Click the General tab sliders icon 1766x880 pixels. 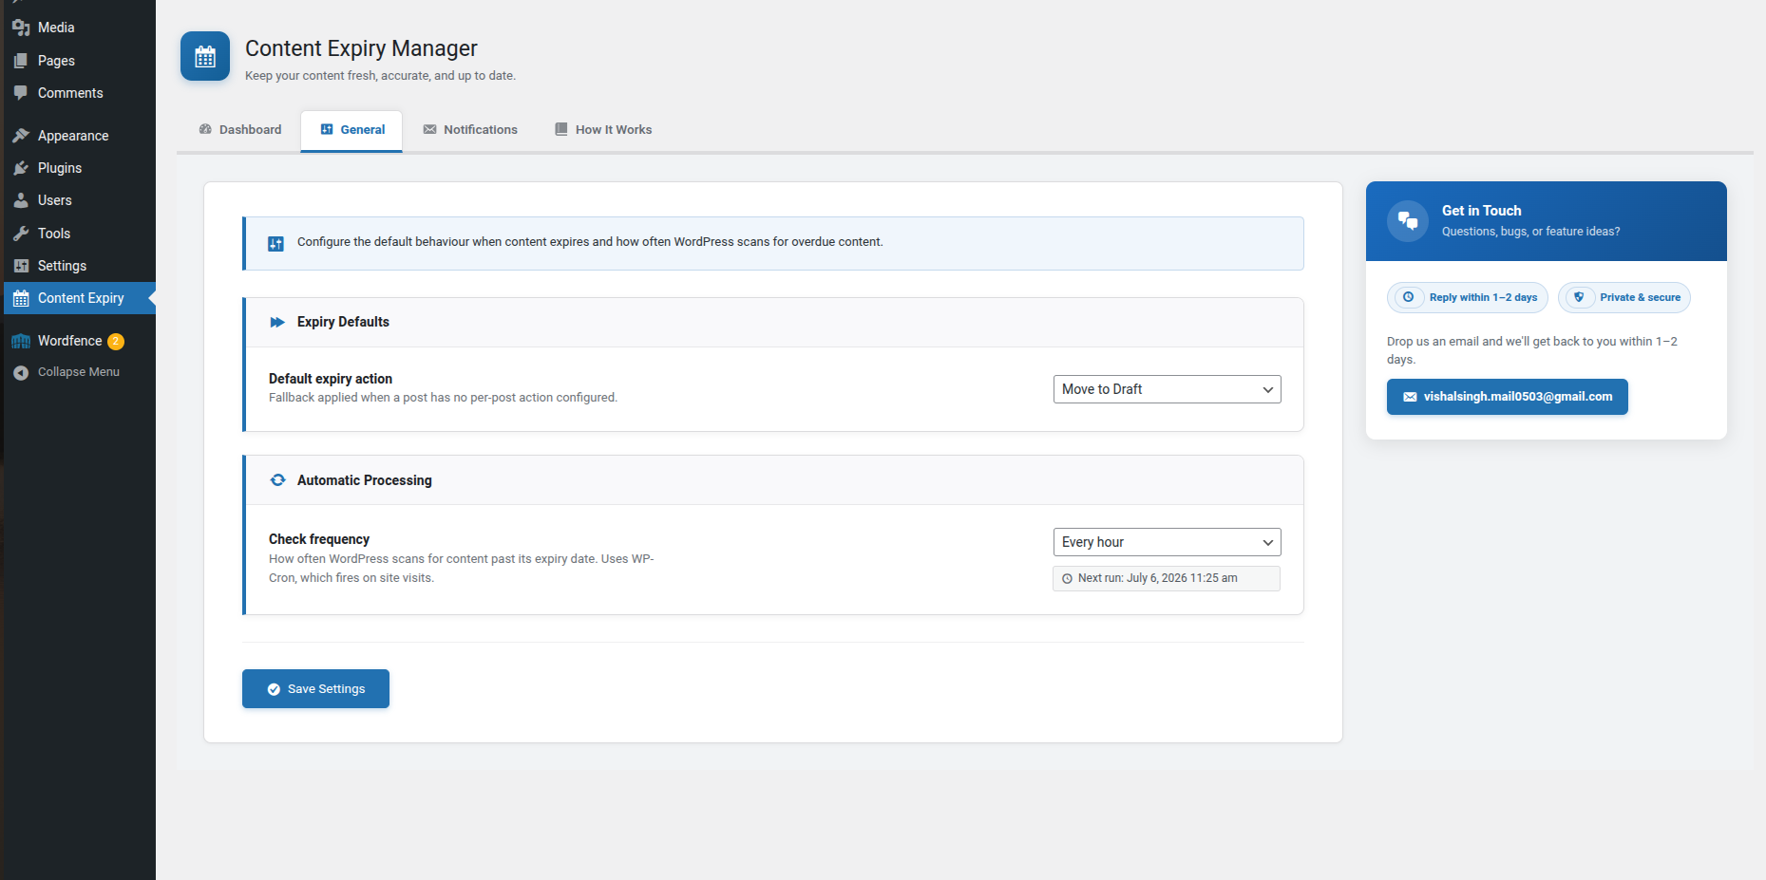point(327,129)
